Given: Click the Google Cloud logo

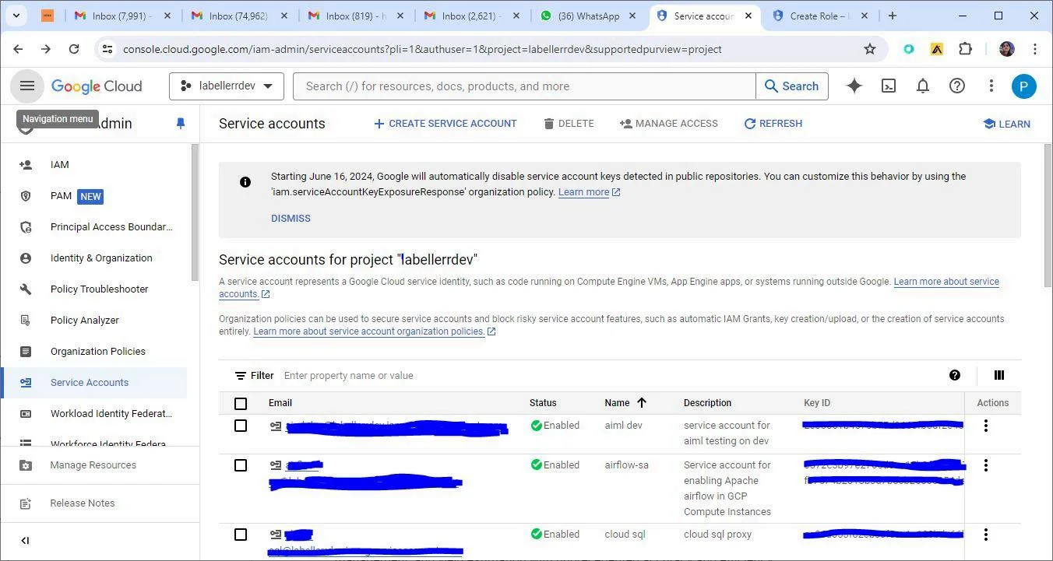Looking at the screenshot, I should [97, 86].
